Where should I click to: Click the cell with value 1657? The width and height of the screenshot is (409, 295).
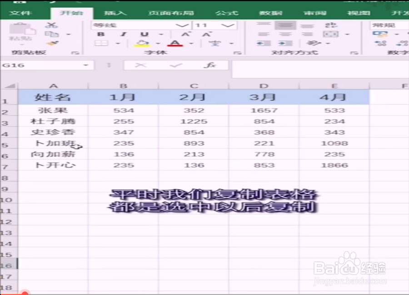264,110
